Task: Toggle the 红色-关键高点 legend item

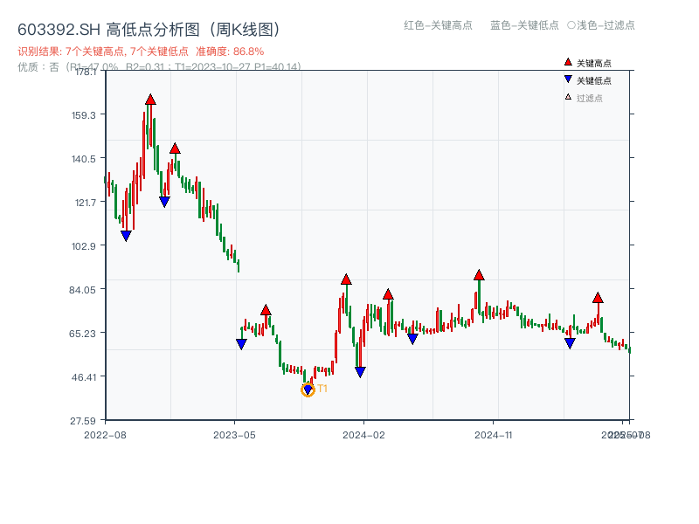Action: click(x=428, y=26)
